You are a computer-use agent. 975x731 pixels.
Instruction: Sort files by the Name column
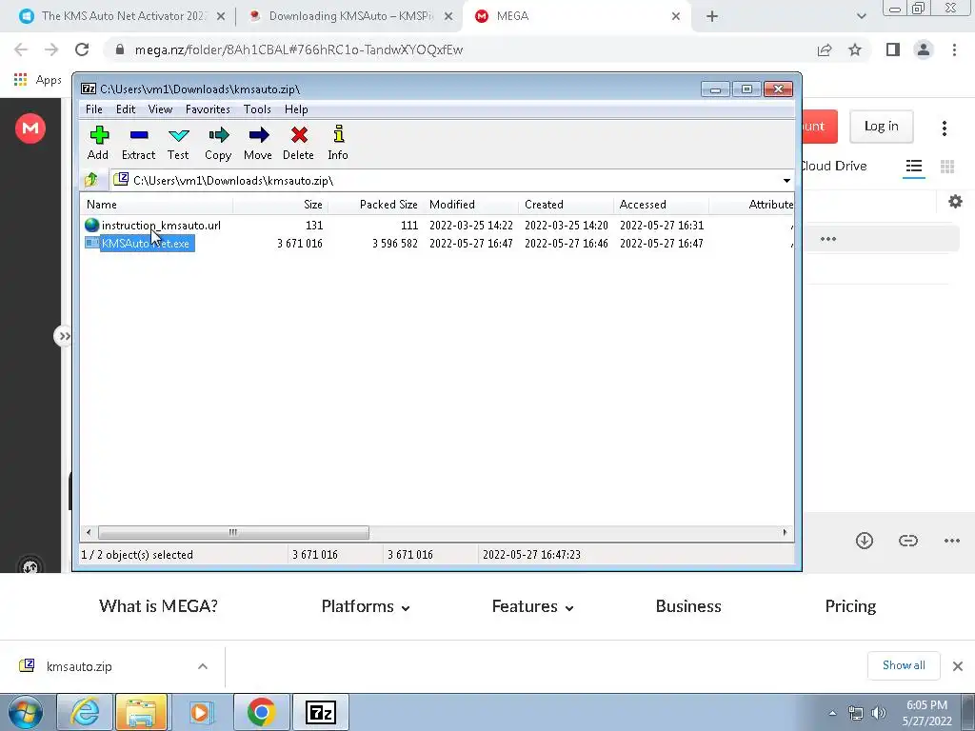(x=157, y=205)
